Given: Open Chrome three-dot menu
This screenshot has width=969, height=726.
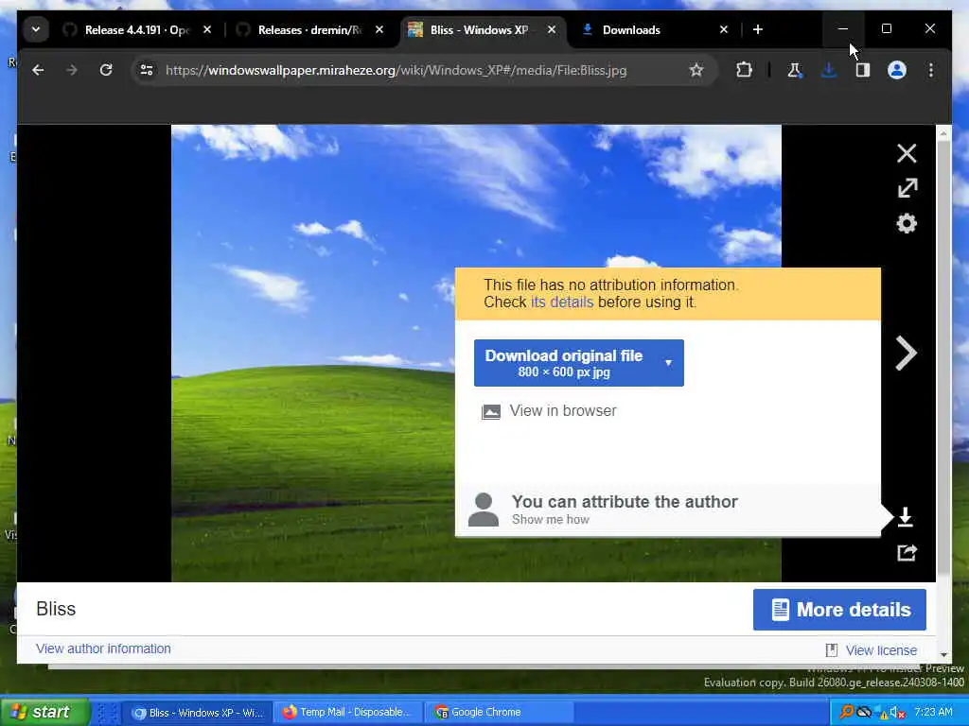Looking at the screenshot, I should [x=931, y=70].
